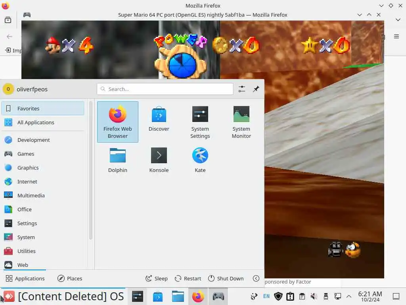Click the clock showing 6:21 AM
The width and height of the screenshot is (406, 305).
point(370,296)
